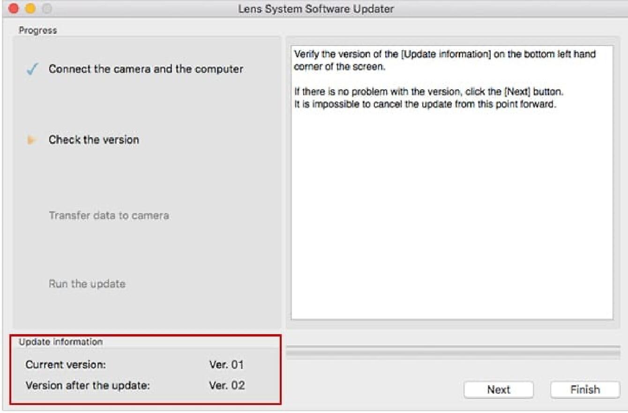The width and height of the screenshot is (628, 413).
Task: Click the 'Lens System Software Updater' title bar
Action: click(x=316, y=8)
